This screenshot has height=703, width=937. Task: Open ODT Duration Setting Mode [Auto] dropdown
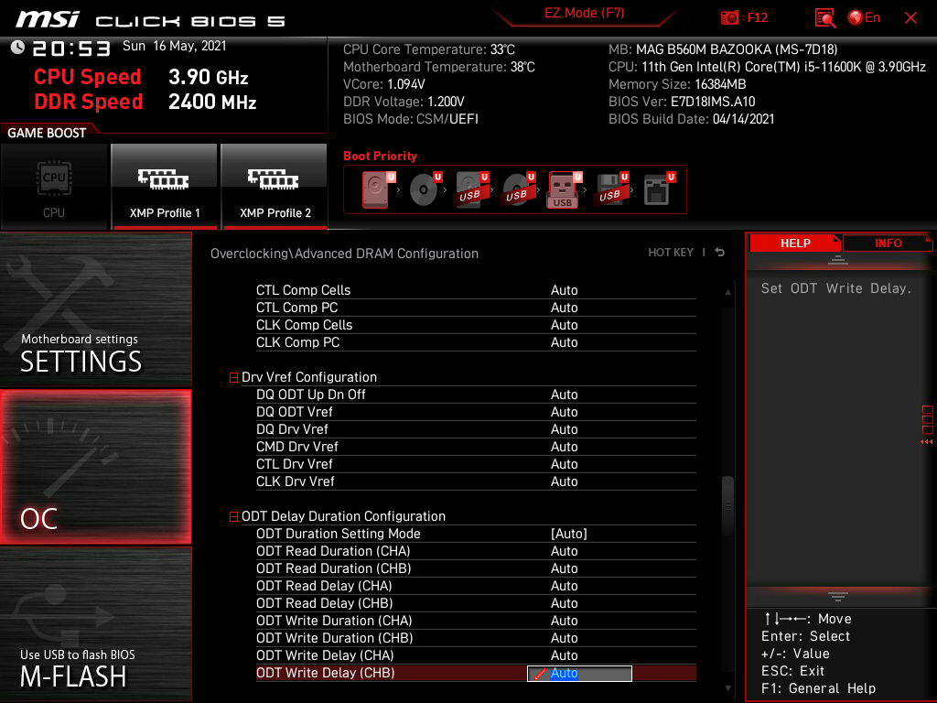click(568, 534)
